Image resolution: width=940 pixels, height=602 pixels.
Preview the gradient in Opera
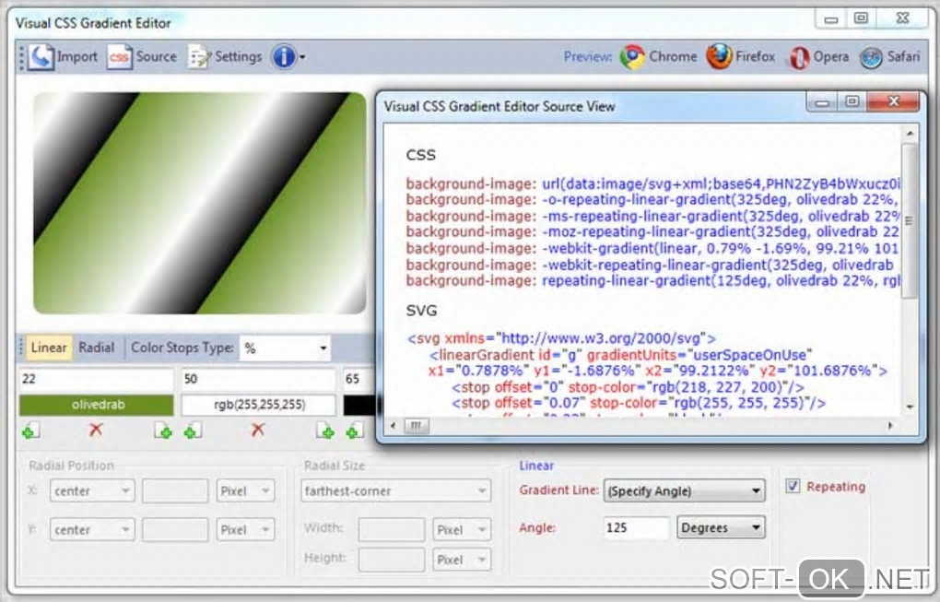[x=798, y=57]
